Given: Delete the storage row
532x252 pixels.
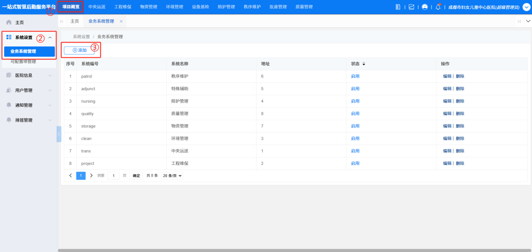Looking at the screenshot, I should click(x=460, y=126).
